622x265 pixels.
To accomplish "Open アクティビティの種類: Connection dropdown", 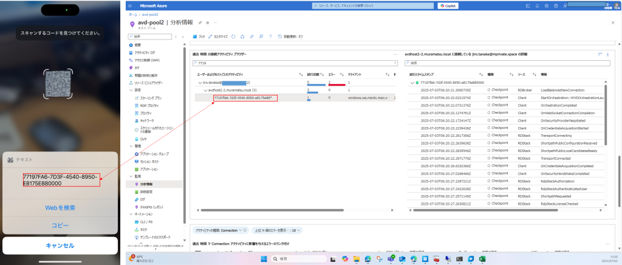I will point(220,230).
